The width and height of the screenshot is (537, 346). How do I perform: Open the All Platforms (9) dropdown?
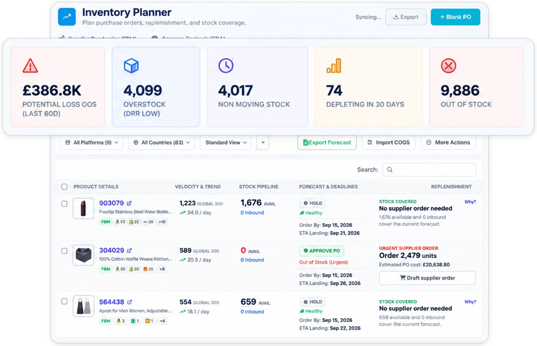click(92, 143)
